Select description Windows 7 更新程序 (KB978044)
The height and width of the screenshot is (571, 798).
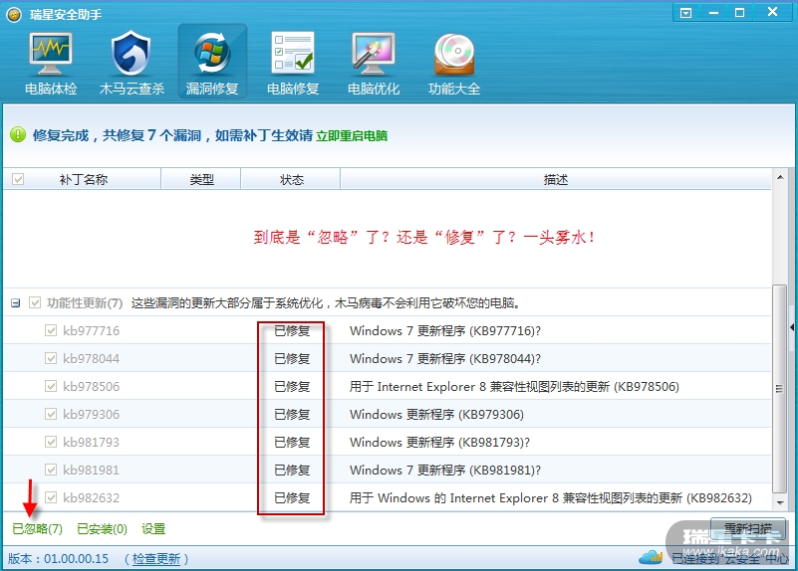pos(445,359)
